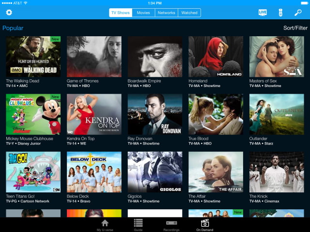Open the Sort/Filter options
This screenshot has height=232, width=310.
[295, 28]
